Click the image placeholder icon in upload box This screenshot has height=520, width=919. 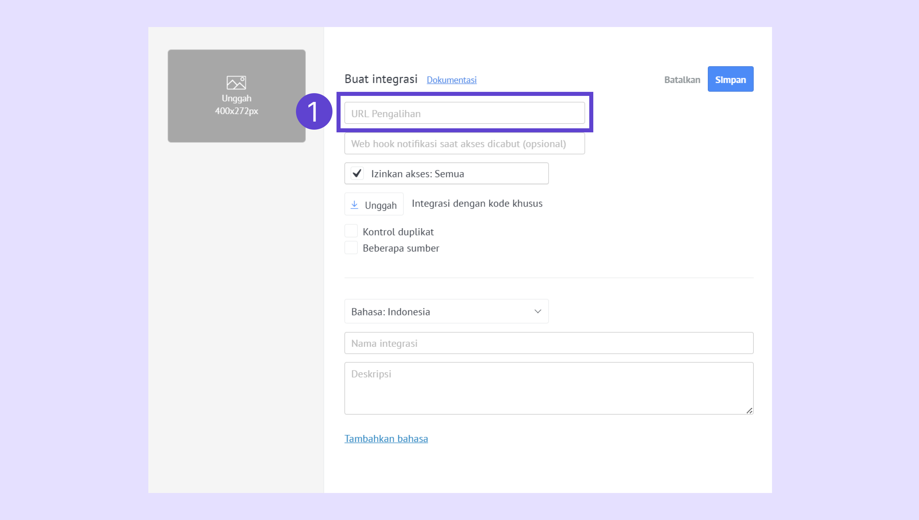(236, 82)
